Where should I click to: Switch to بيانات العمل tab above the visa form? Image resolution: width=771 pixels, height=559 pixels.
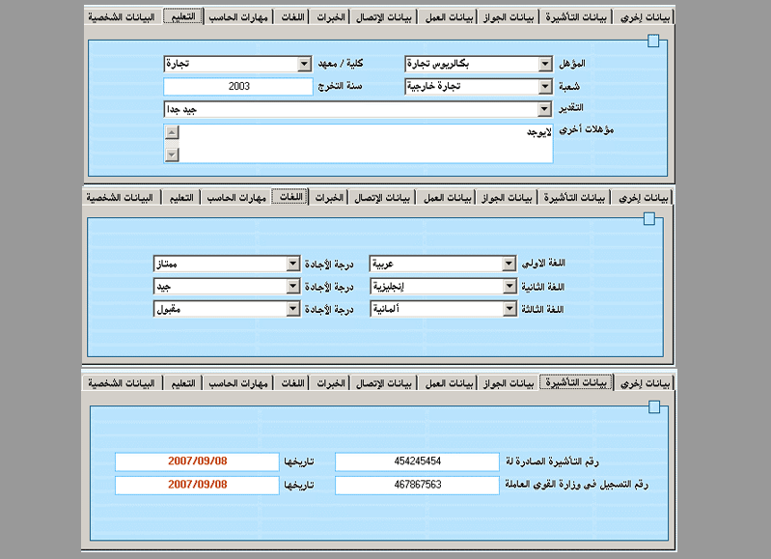(449, 383)
